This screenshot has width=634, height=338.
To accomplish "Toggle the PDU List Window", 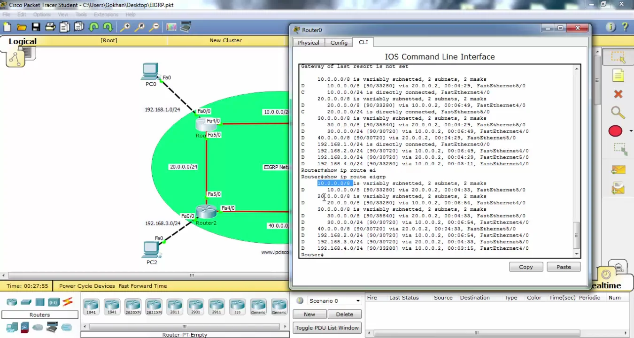I will click(327, 328).
